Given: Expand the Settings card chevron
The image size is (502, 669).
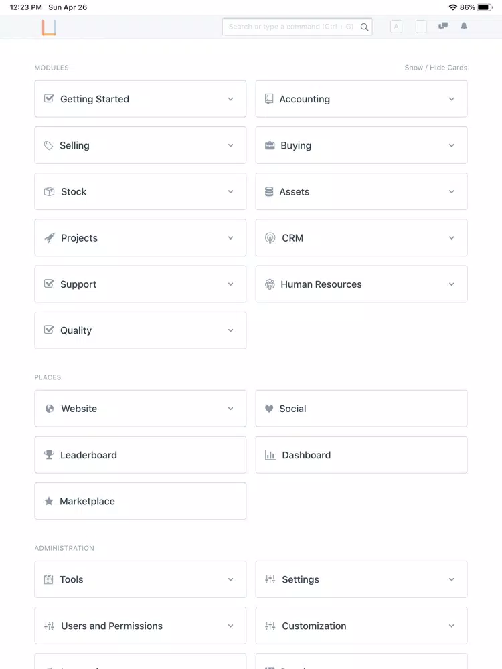Looking at the screenshot, I should (x=451, y=579).
